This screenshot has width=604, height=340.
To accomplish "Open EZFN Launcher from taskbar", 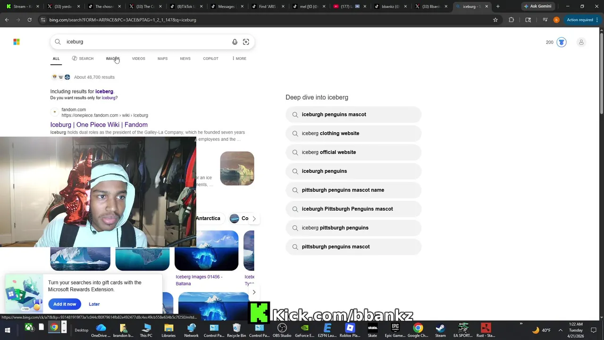I will (327, 331).
